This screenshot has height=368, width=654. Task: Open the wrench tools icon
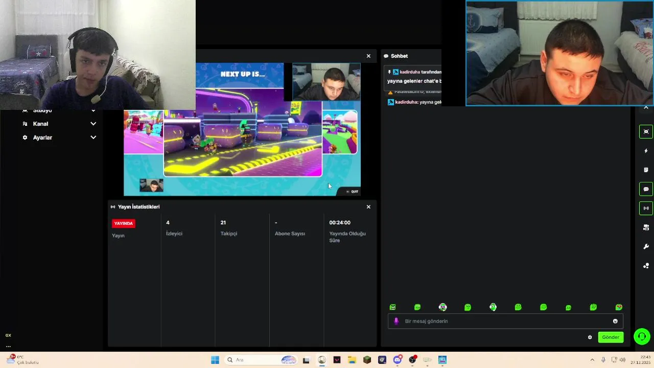point(646,246)
